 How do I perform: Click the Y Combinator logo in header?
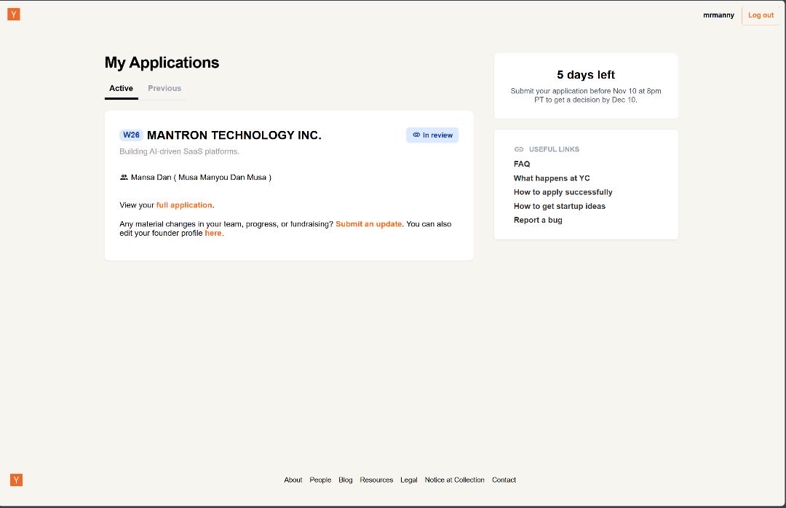click(14, 14)
